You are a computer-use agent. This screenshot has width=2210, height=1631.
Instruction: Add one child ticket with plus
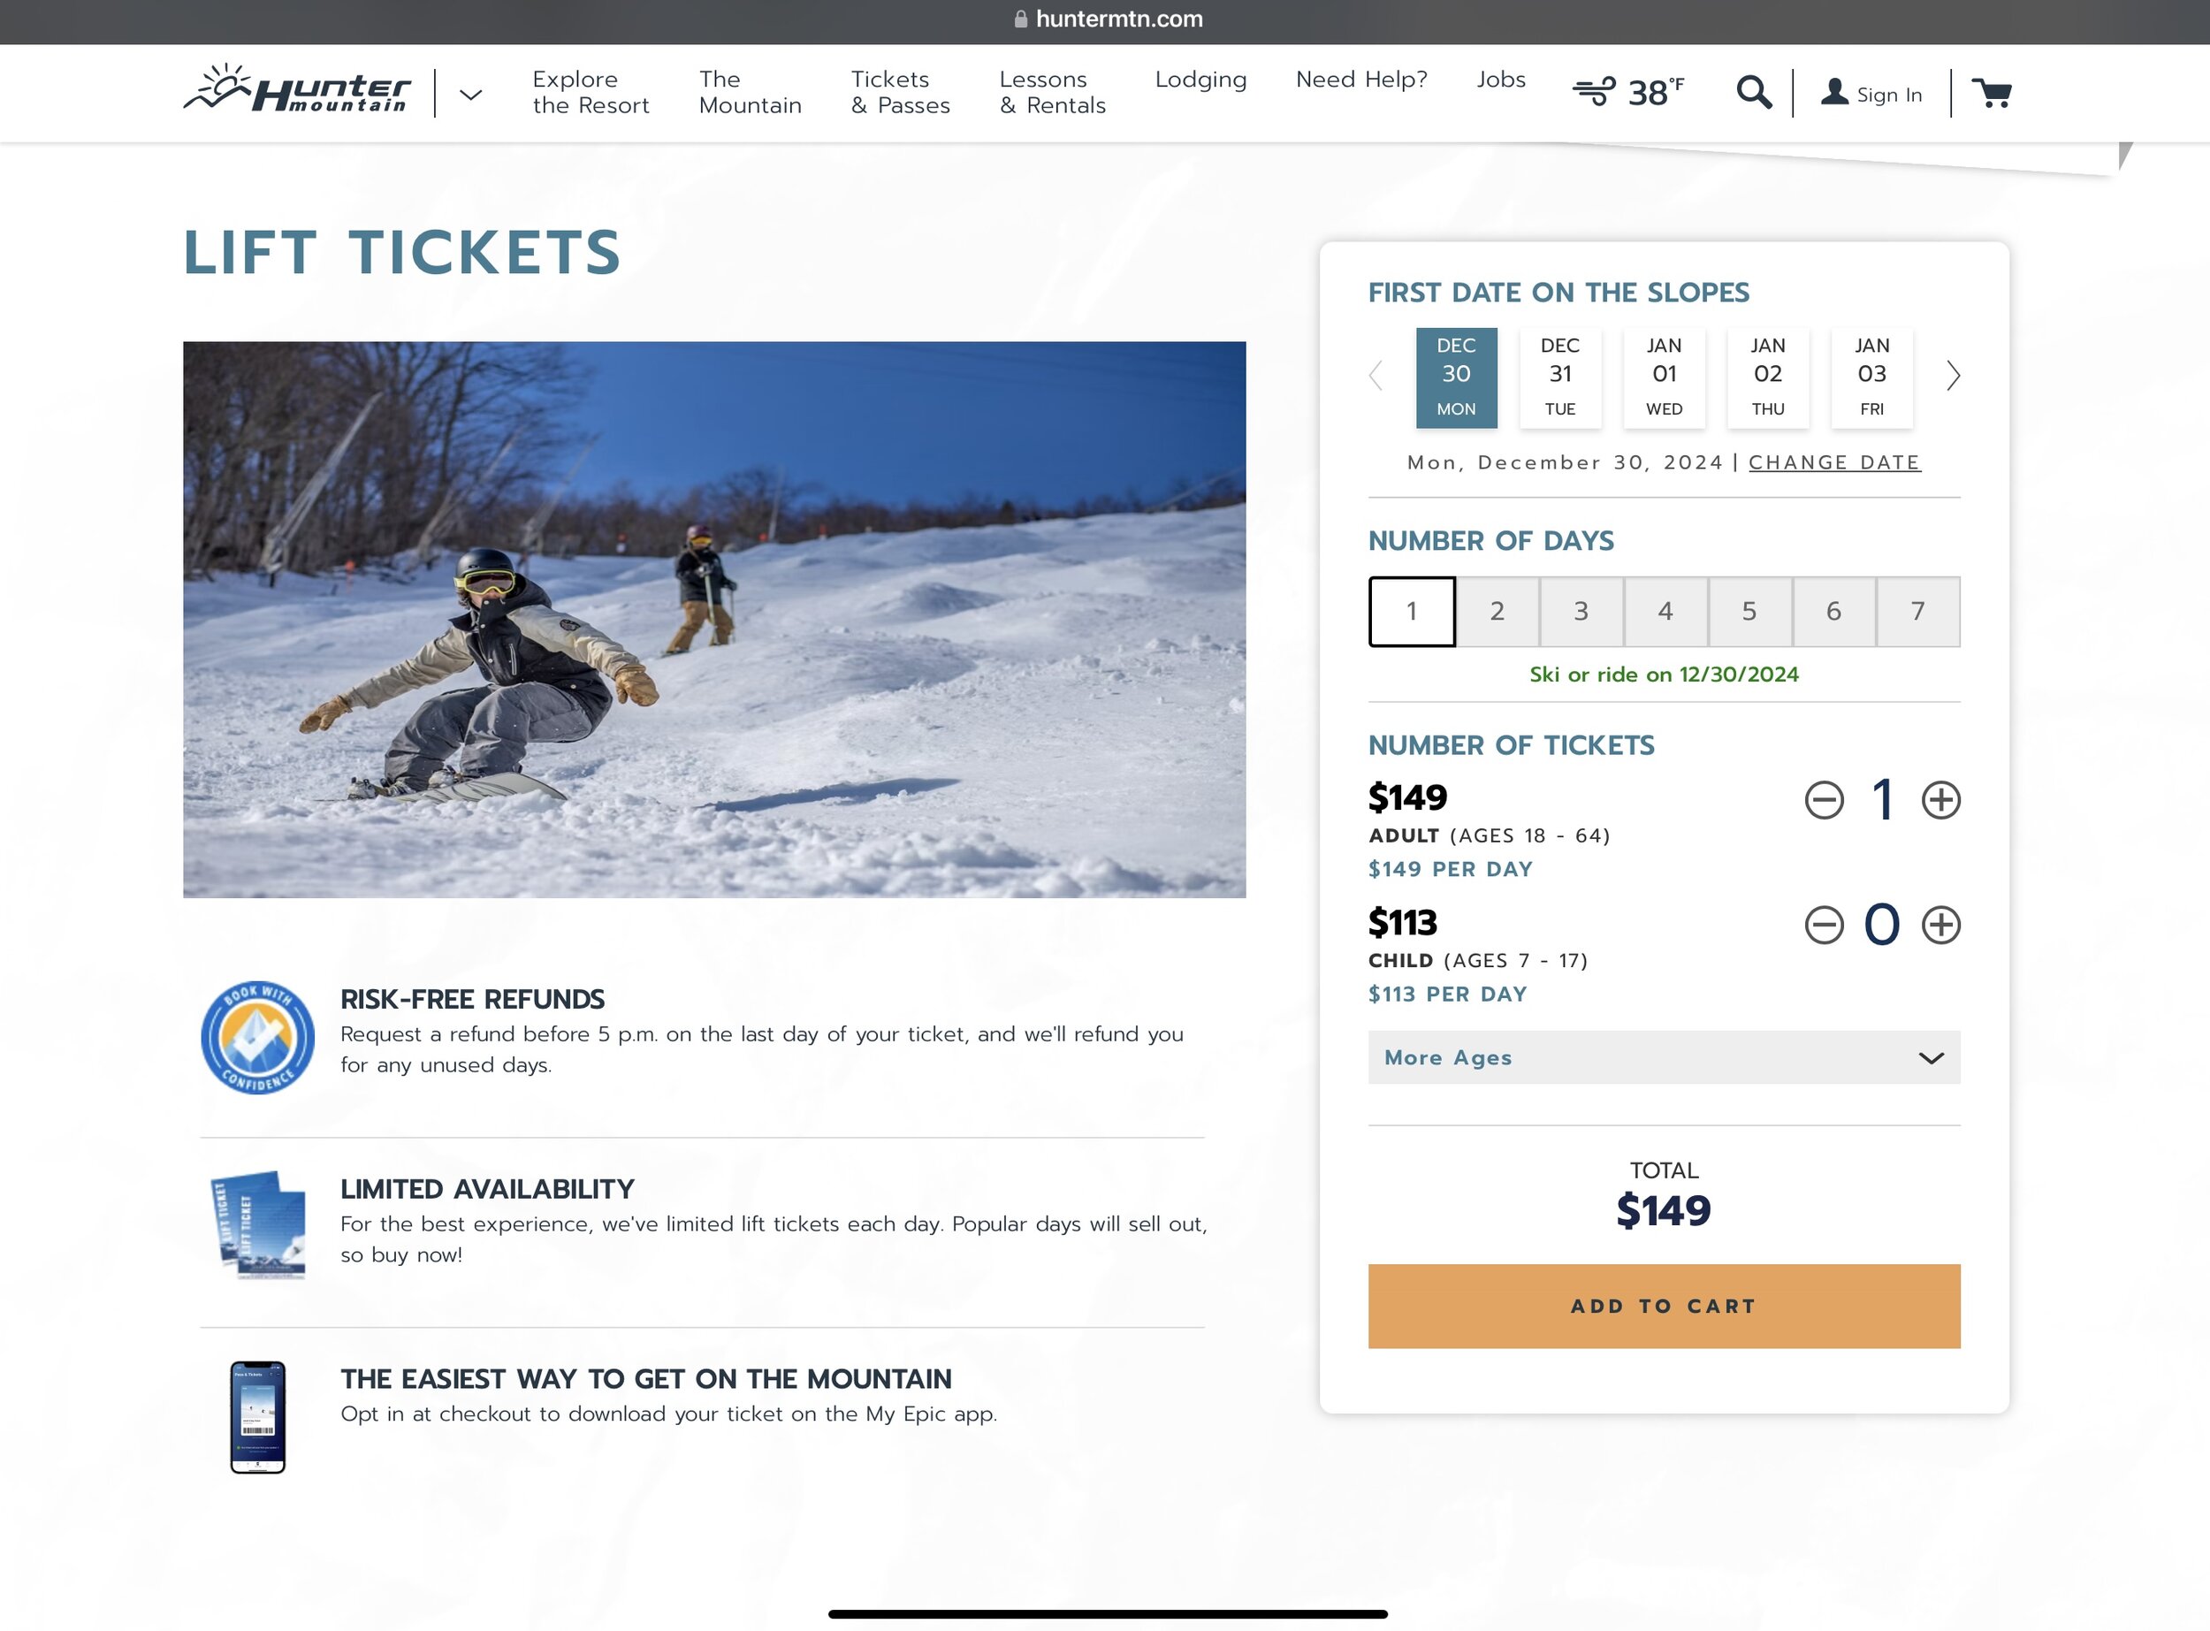pos(1940,925)
